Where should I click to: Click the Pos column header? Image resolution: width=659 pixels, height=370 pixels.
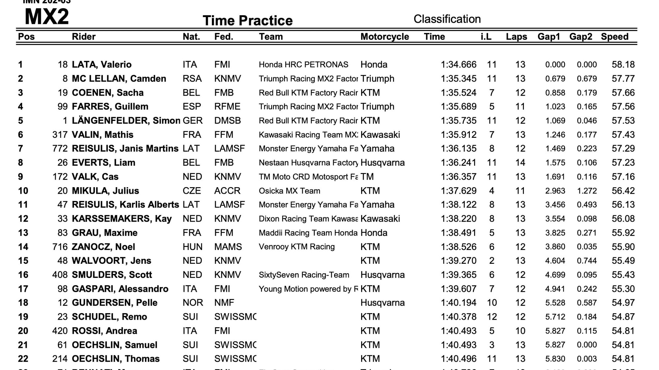click(x=26, y=37)
